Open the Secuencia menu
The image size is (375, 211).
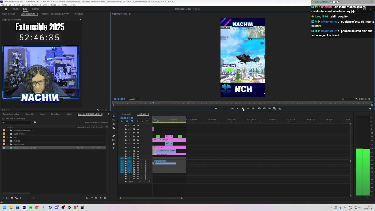pyautogui.click(x=26, y=5)
